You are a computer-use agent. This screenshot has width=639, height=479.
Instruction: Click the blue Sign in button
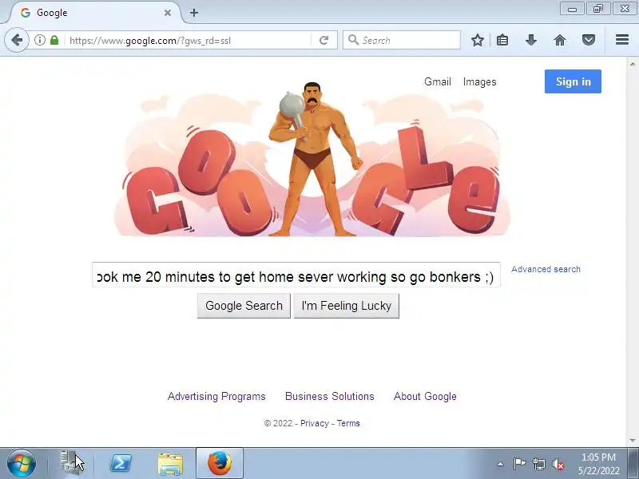pos(573,81)
